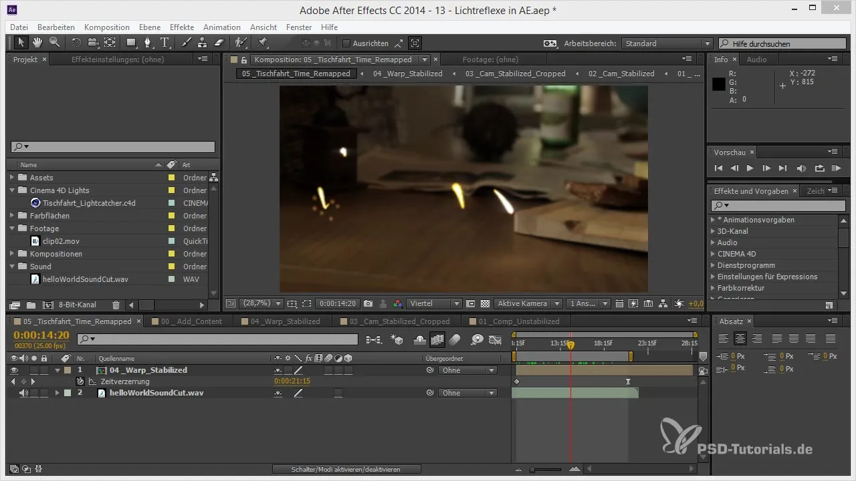Screen dimensions: 856x481
Task: Hide layer 04 _Warp_Stabilized with eye icon
Action: click(15, 370)
